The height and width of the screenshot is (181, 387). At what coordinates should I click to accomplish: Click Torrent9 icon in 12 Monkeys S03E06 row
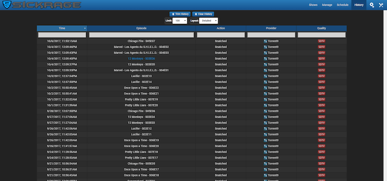tap(265, 58)
